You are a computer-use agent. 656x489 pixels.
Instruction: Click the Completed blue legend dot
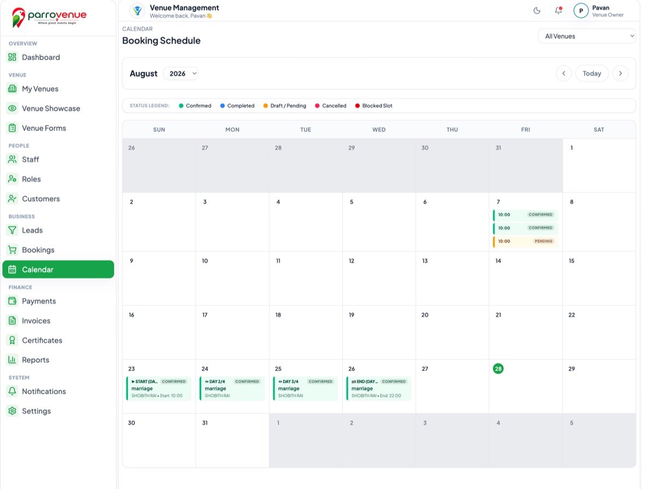point(222,106)
